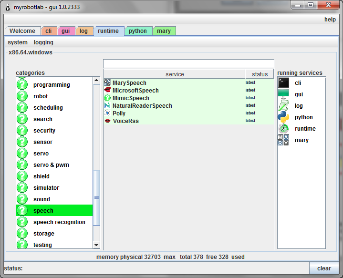
Task: Select the servo category
Action: pos(54,154)
